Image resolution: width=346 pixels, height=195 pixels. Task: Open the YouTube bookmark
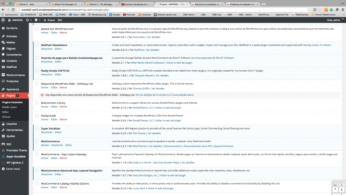129,14
